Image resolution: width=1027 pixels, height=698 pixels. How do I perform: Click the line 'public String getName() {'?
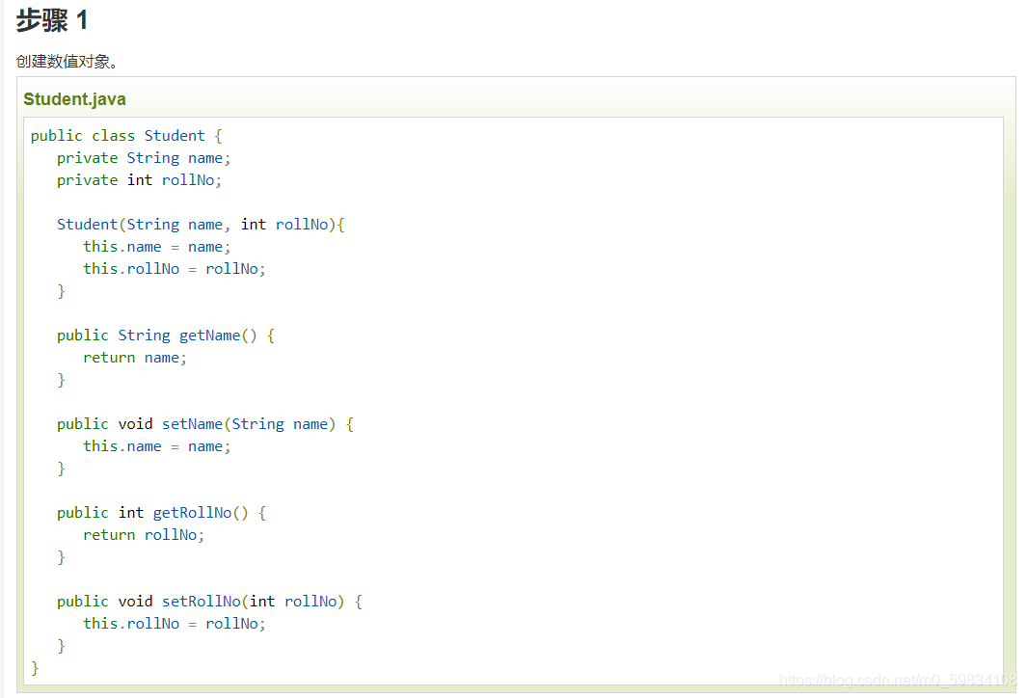click(166, 336)
